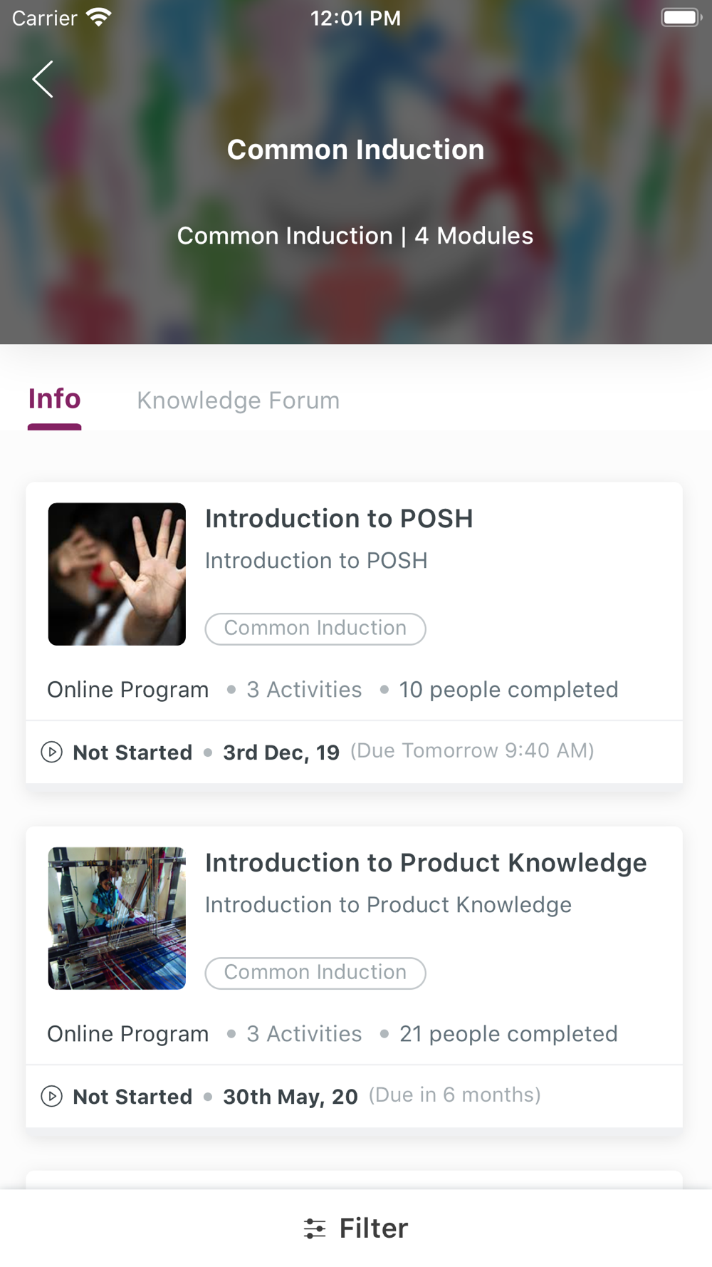Image resolution: width=712 pixels, height=1267 pixels.
Task: Tap the Wi-Fi status icon
Action: (98, 17)
